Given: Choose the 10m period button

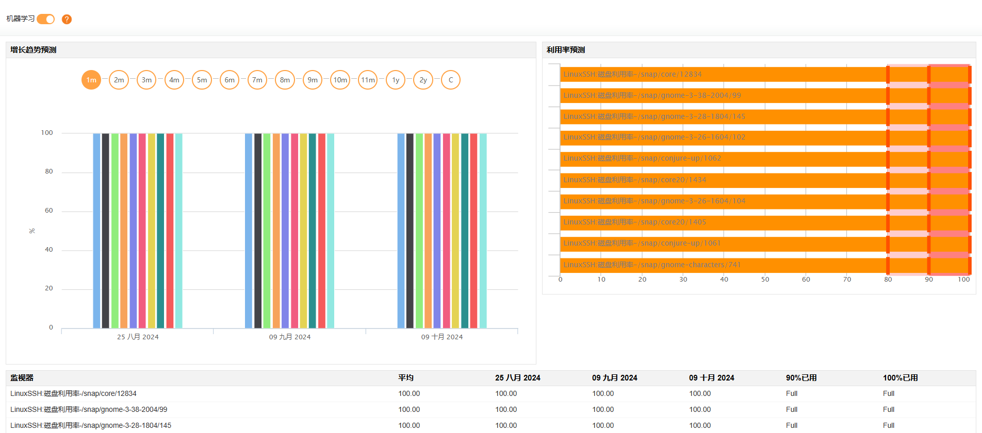Looking at the screenshot, I should click(x=340, y=80).
